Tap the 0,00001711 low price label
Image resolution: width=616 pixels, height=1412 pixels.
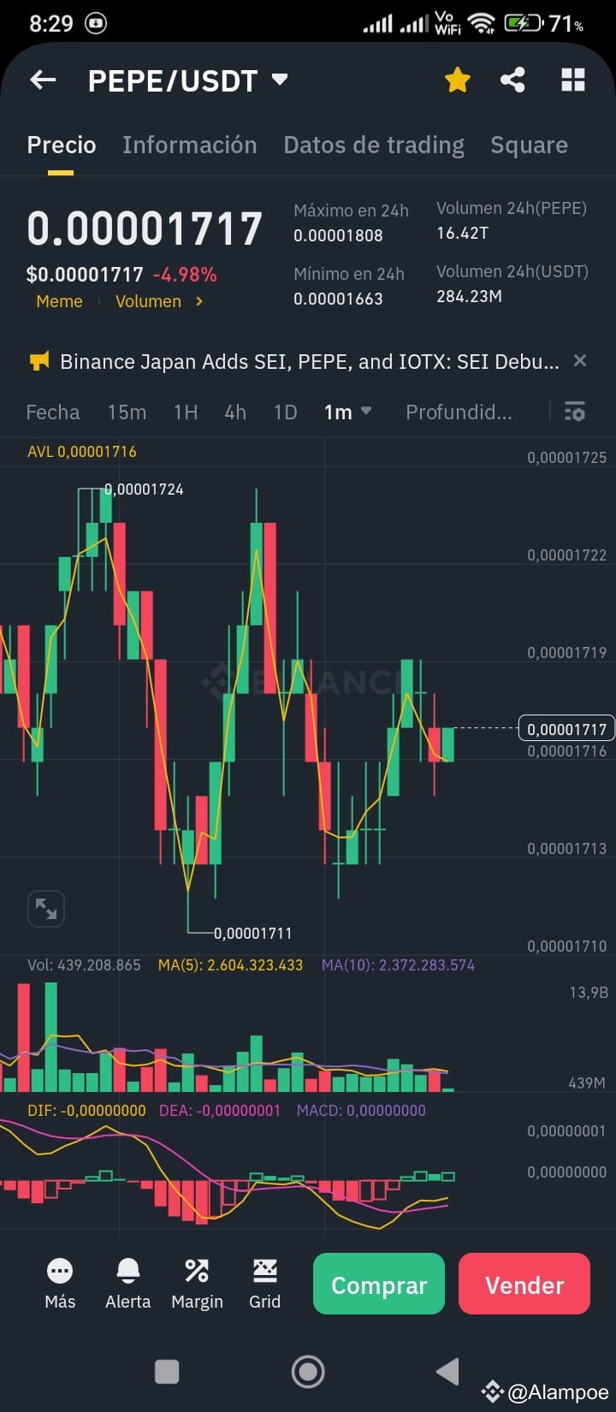point(252,933)
